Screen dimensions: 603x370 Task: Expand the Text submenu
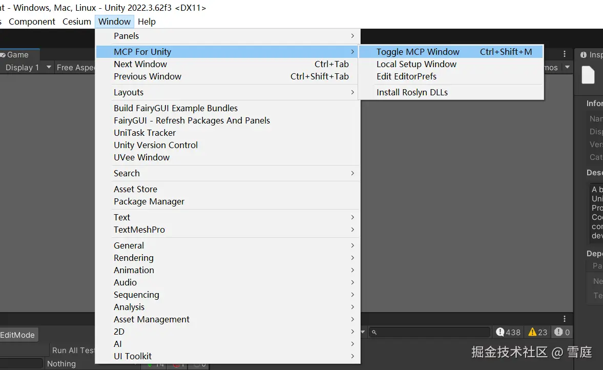tap(227, 217)
